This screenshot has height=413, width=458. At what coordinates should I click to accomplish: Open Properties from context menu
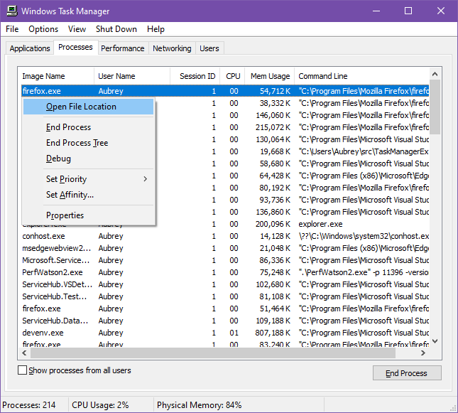click(x=88, y=215)
